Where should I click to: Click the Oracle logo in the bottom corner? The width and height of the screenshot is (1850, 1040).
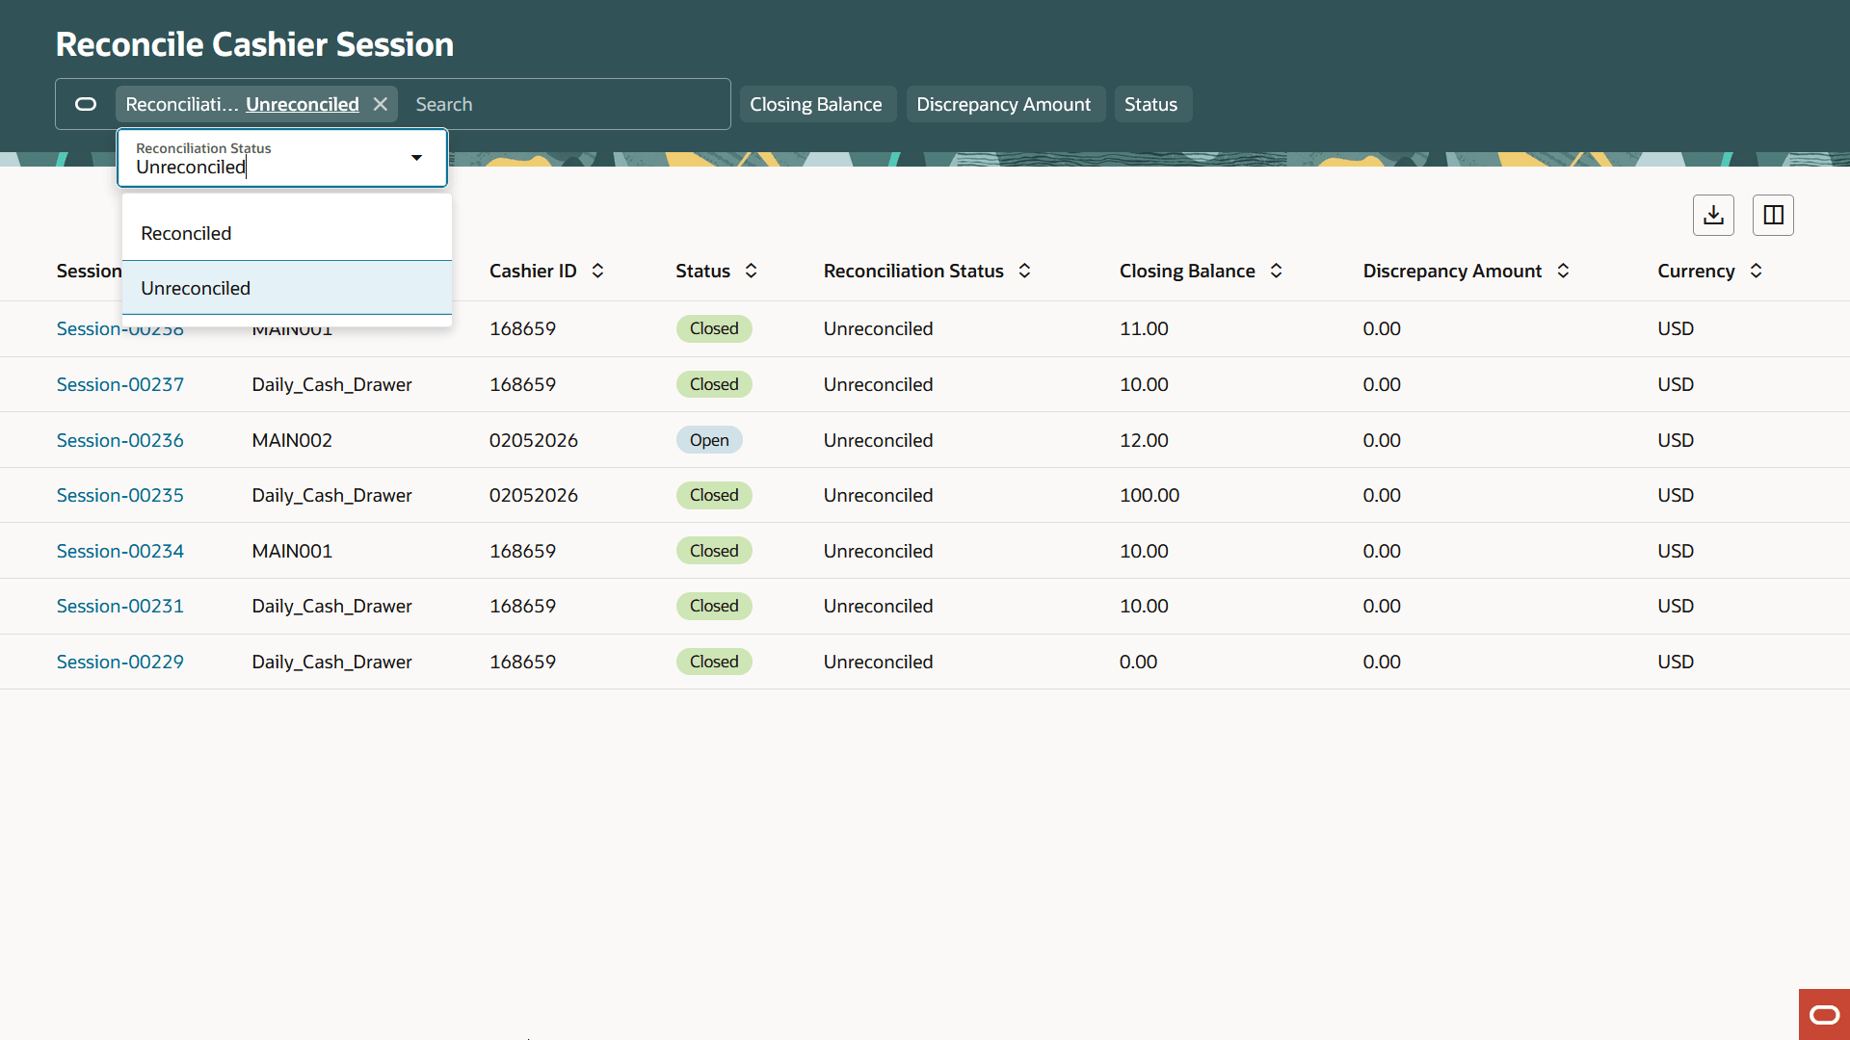click(1824, 1014)
